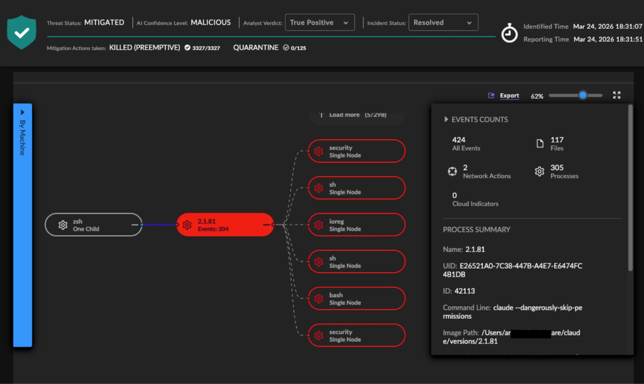Click the Files document icon
The height and width of the screenshot is (384, 644).
click(x=540, y=143)
